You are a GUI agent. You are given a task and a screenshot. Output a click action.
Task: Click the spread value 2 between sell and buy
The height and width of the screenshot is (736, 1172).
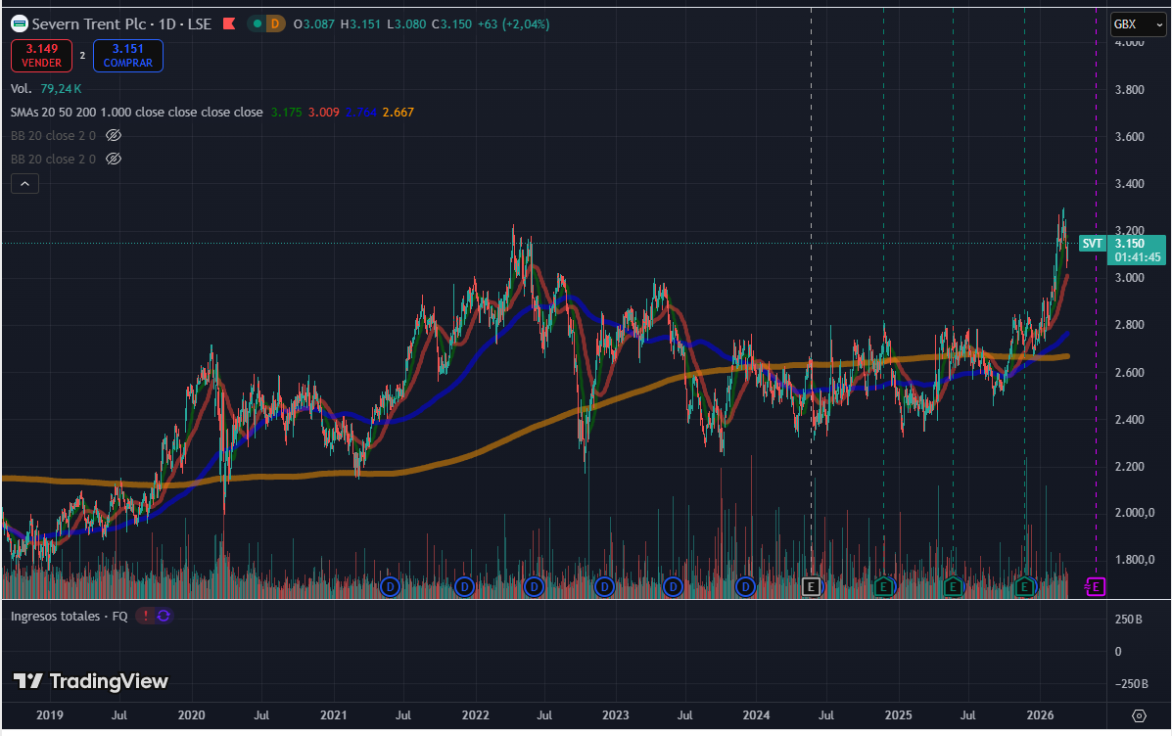click(x=82, y=55)
